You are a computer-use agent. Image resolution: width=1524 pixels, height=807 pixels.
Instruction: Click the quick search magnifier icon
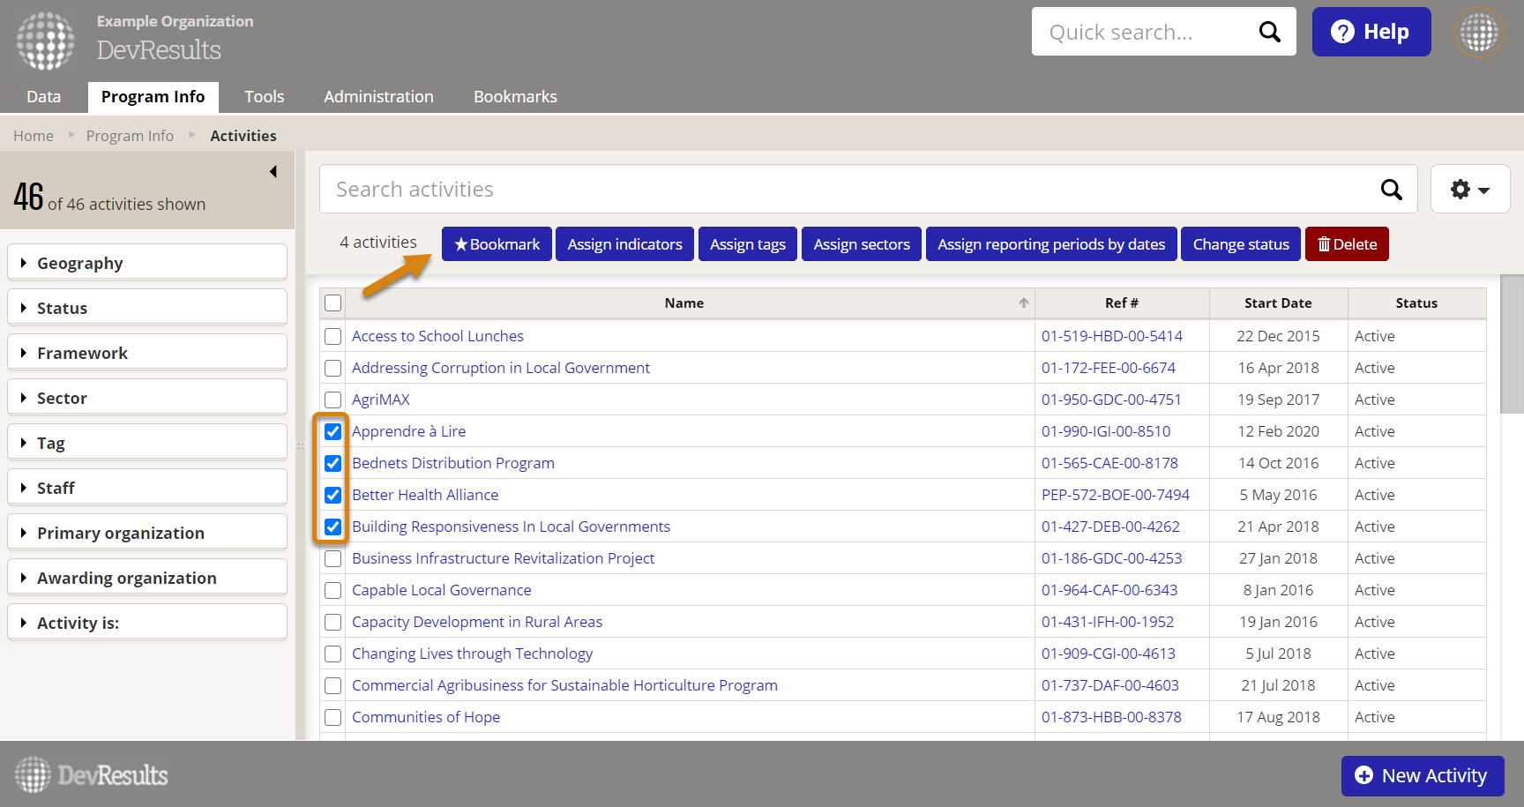coord(1269,32)
